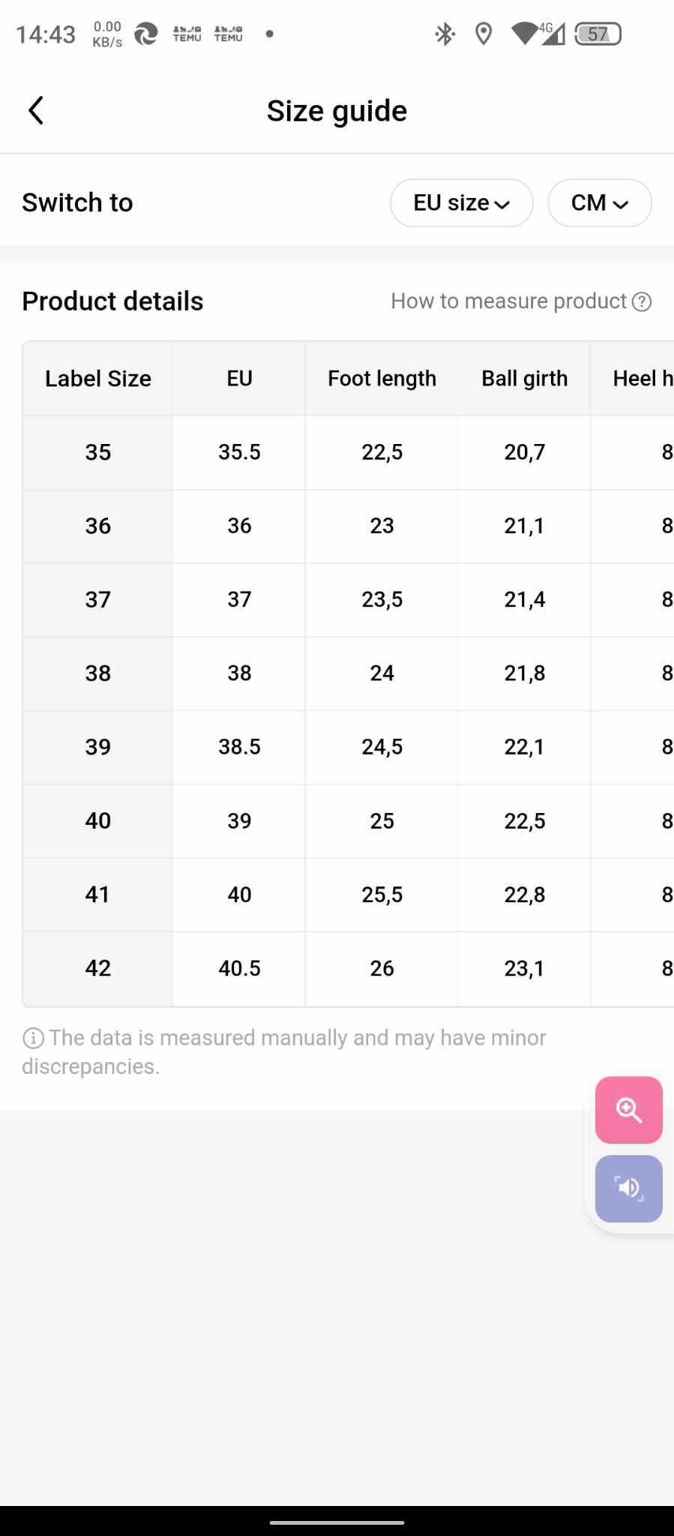
Task: Tap the pink magnifier zoom button
Action: tap(628, 1109)
